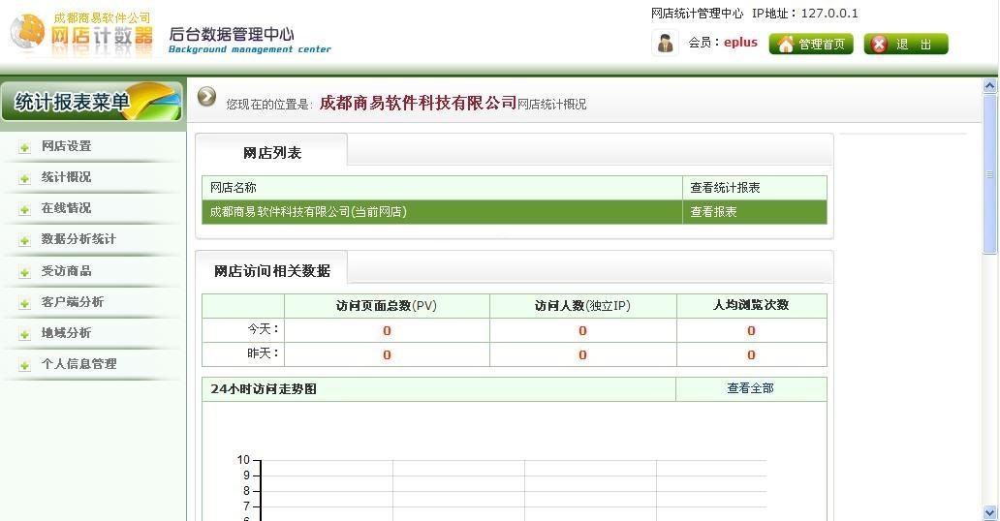Expand the plus icon beside 客户端分析
The height and width of the screenshot is (521, 1000).
pyautogui.click(x=24, y=303)
